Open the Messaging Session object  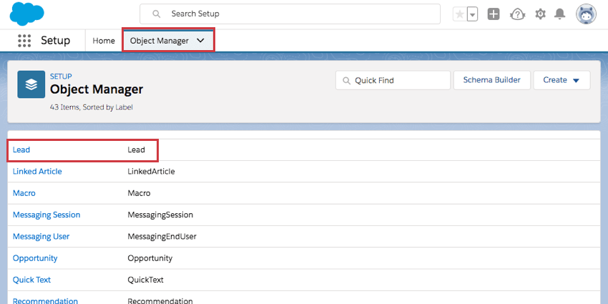pos(46,215)
